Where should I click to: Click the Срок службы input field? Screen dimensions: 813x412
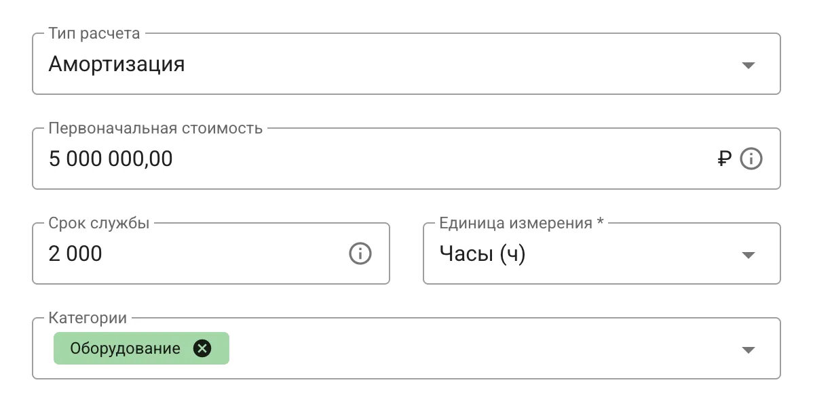(170, 254)
